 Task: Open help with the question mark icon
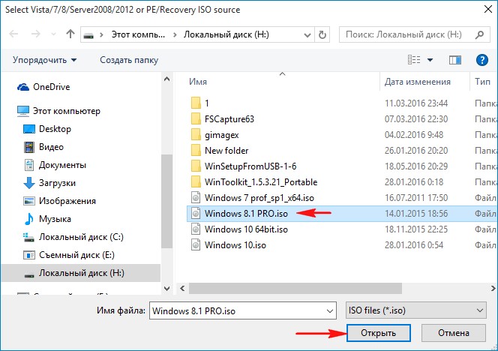(x=481, y=60)
